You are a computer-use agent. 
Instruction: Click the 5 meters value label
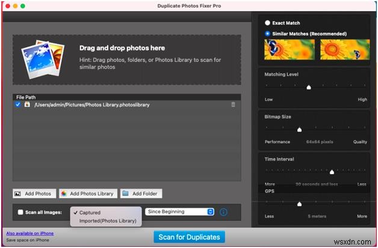317,216
